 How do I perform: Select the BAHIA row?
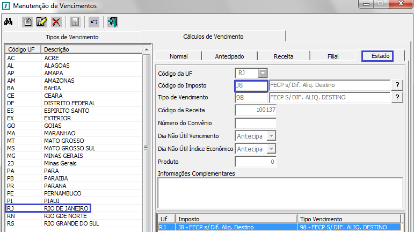pos(74,88)
